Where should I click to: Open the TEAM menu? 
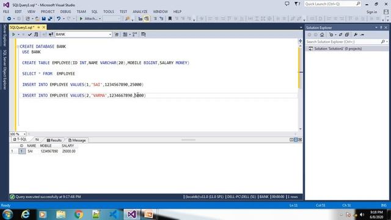(81, 12)
